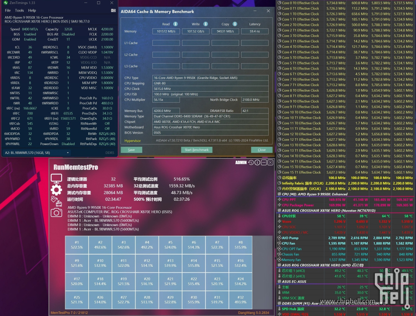Click the info icon beside Read in AIDA64

(175, 24)
